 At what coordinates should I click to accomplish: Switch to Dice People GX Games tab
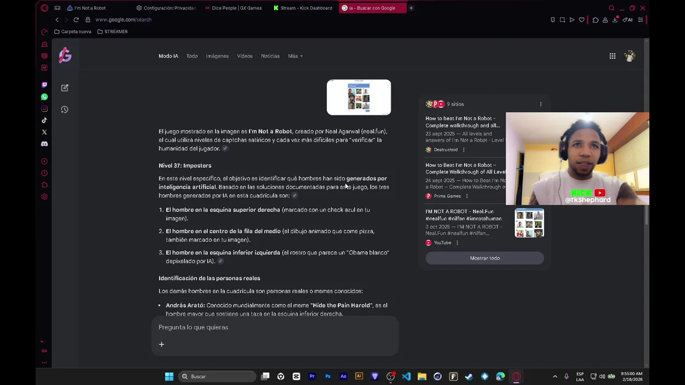coord(233,8)
